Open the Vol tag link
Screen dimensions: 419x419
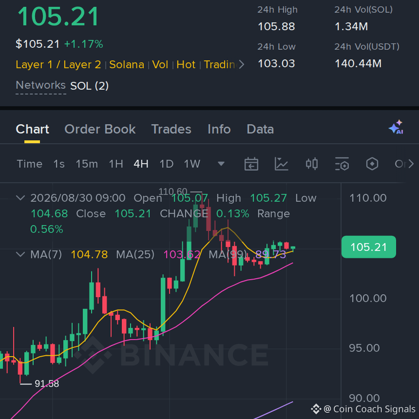160,65
